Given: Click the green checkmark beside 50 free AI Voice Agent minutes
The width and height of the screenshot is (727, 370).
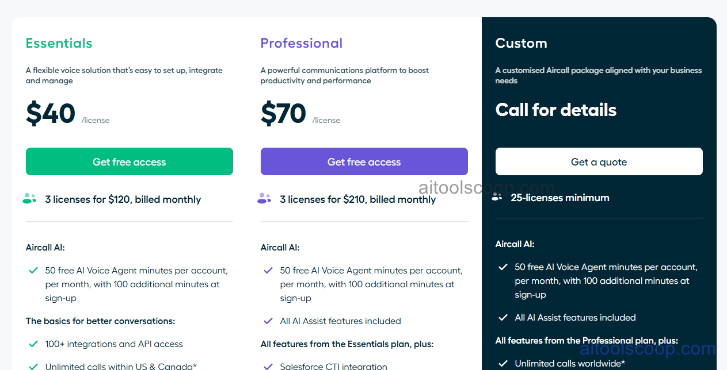Looking at the screenshot, I should point(33,271).
